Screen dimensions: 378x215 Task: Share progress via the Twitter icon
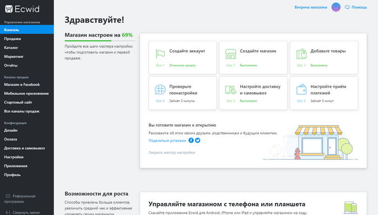pos(198,140)
